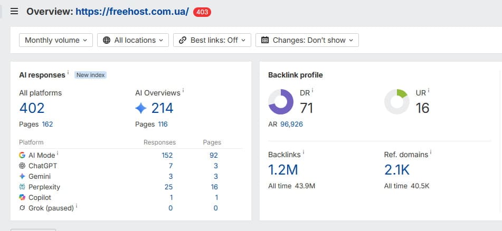Click the 402 all platforms responses number

[32, 108]
